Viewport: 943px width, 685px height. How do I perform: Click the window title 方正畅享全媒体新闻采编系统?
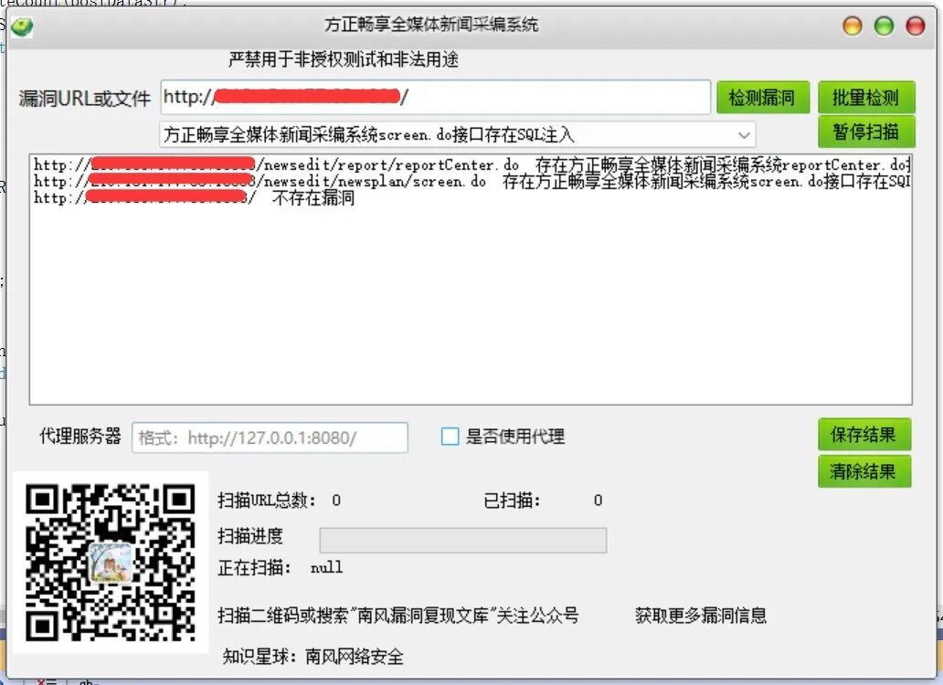coord(431,25)
